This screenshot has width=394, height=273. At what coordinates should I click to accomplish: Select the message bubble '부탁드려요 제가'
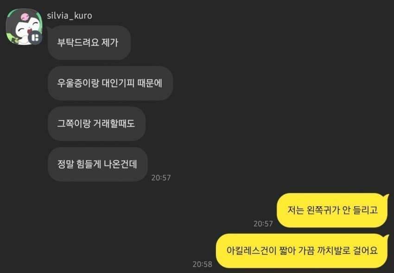pyautogui.click(x=89, y=43)
